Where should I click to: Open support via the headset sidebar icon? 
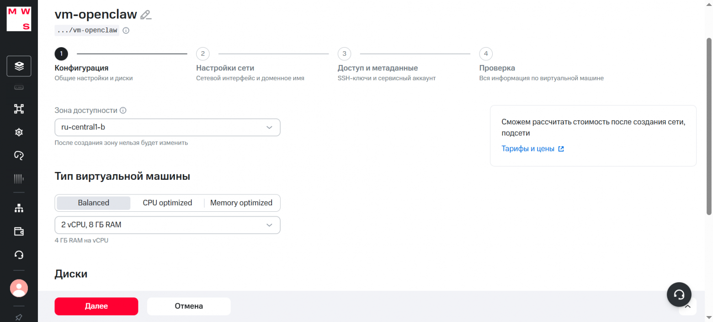point(18,254)
